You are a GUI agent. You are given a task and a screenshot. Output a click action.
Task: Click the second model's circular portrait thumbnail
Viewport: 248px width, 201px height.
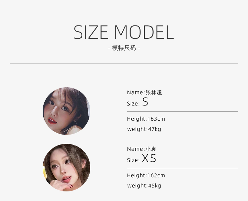66,168
